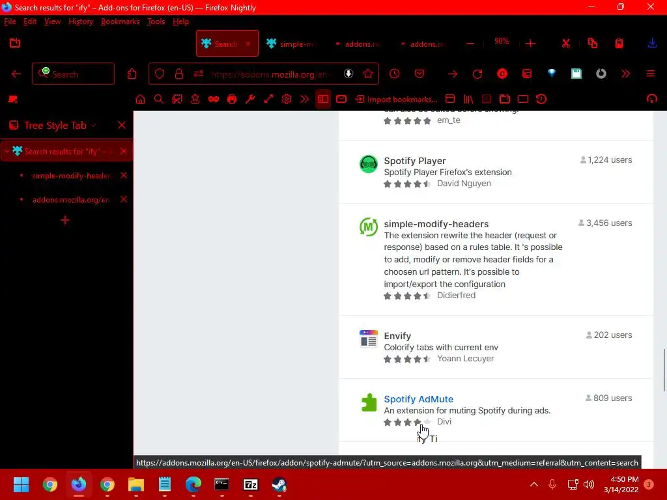Click the email link envelope icon

tap(341, 100)
